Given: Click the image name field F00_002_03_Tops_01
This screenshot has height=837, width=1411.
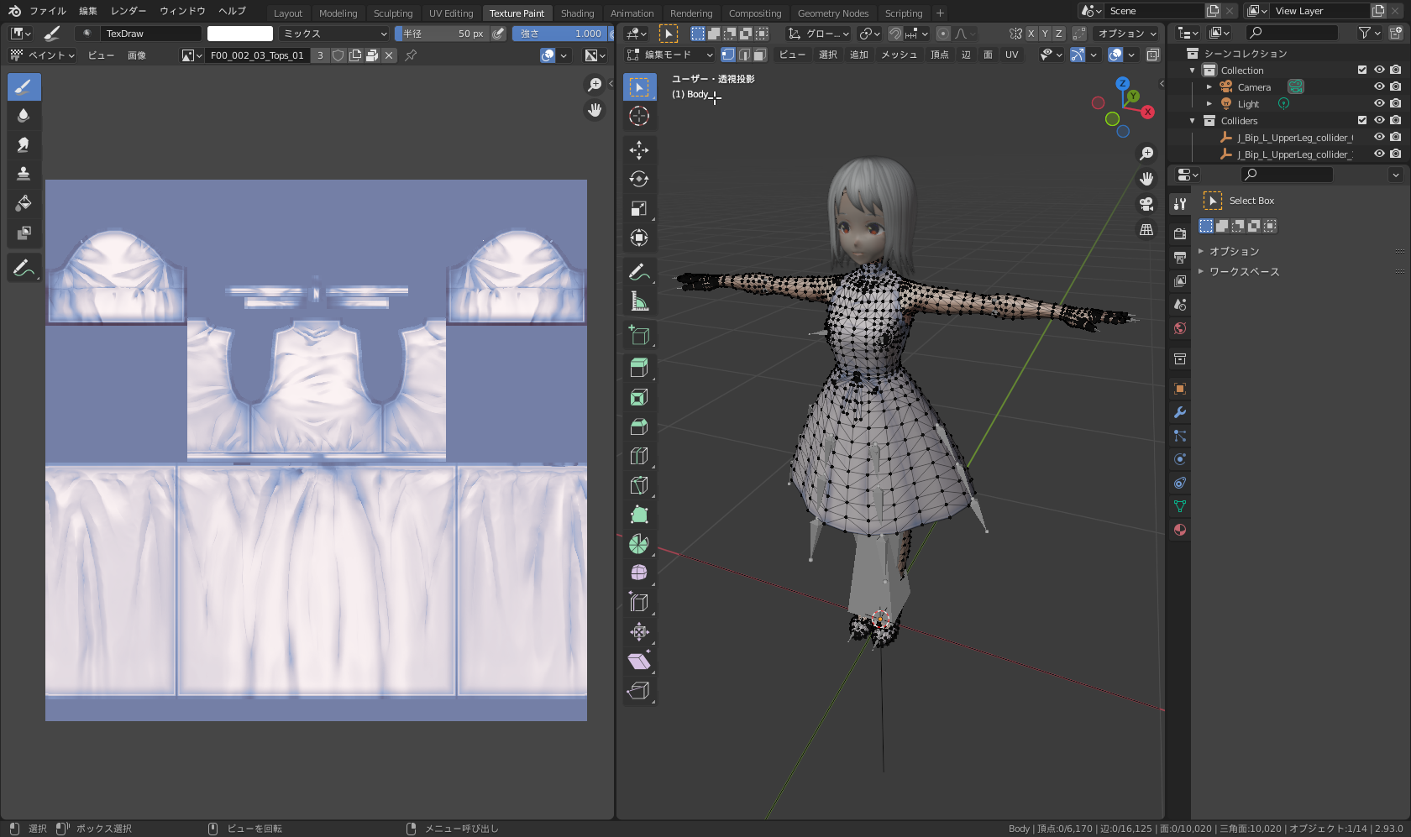Looking at the screenshot, I should 257,55.
